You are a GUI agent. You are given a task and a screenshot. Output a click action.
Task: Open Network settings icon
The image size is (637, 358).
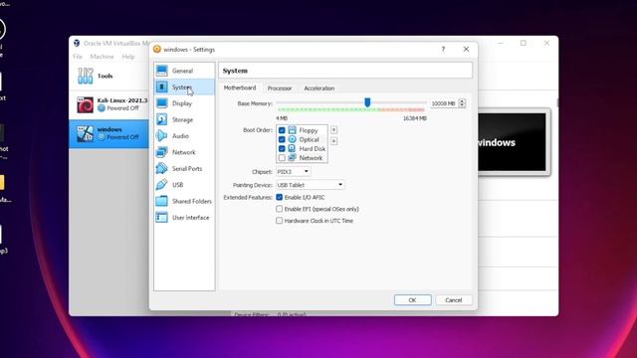pos(161,152)
